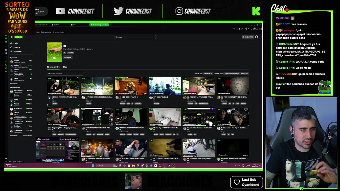Open history clock icon in Opera GX sidebar
The height and width of the screenshot is (191, 340).
click(6, 65)
